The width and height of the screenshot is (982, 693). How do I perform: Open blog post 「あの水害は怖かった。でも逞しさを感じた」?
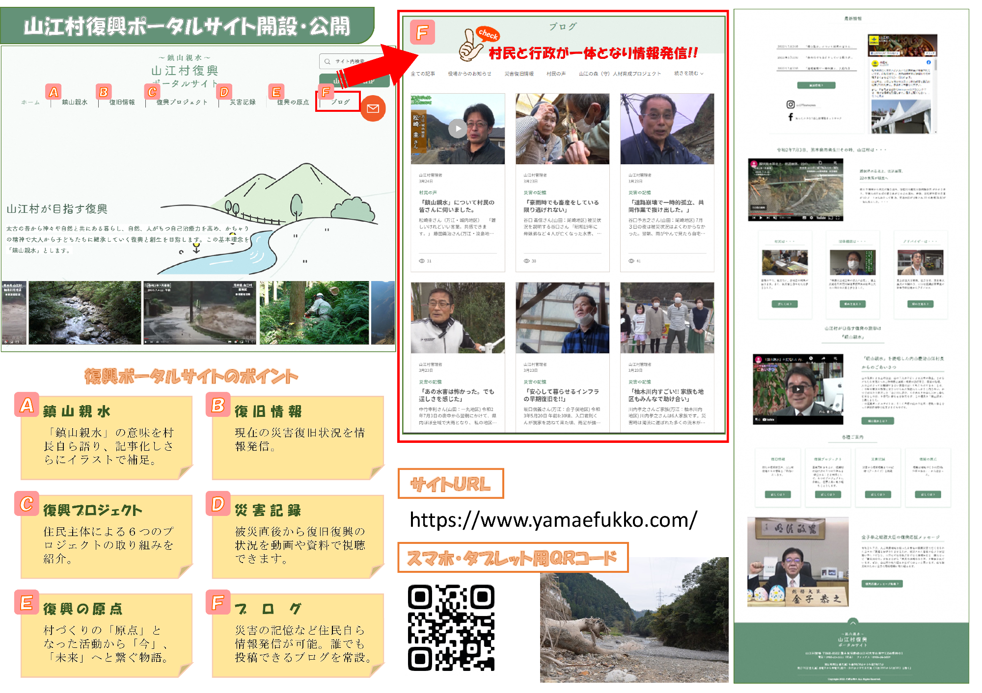coord(457,395)
